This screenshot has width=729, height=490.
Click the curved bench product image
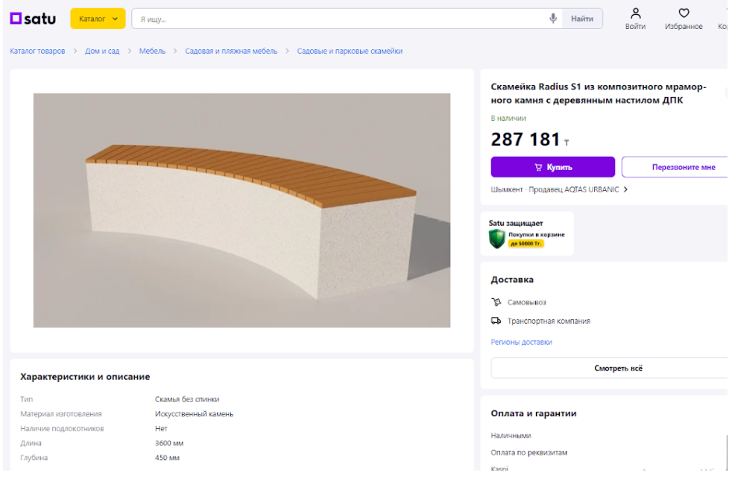(x=242, y=210)
